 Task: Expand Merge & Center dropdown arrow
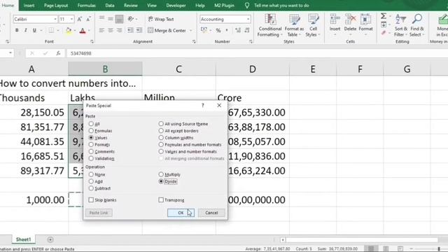click(190, 30)
